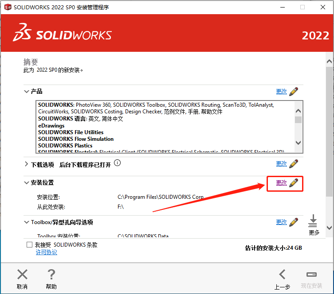Image resolution: width=334 pixels, height=294 pixels.
Task: Open the 许可协议 link
Action: [x=47, y=252]
